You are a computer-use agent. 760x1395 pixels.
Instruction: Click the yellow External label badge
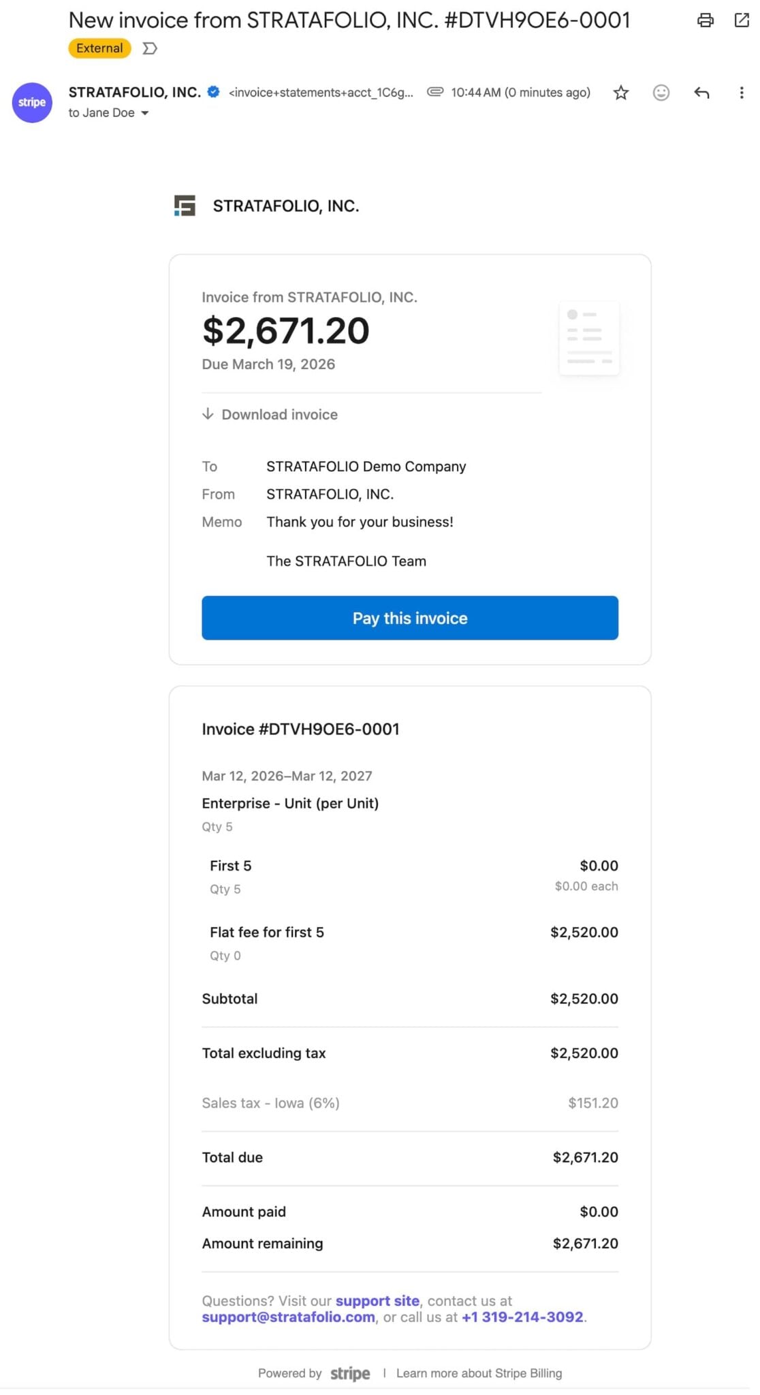point(99,48)
